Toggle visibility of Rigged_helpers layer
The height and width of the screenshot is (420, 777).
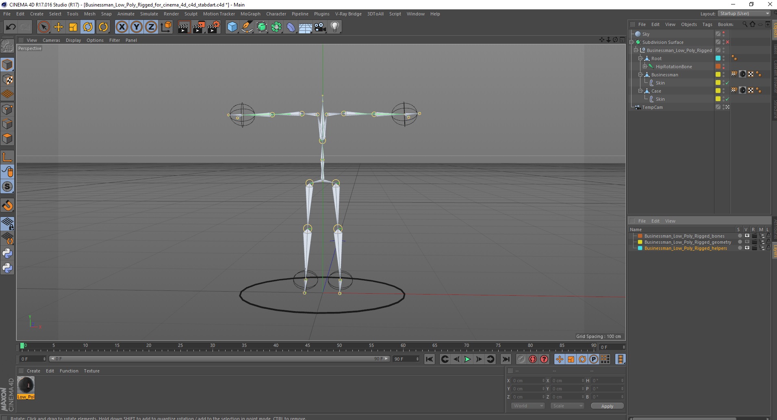point(747,248)
